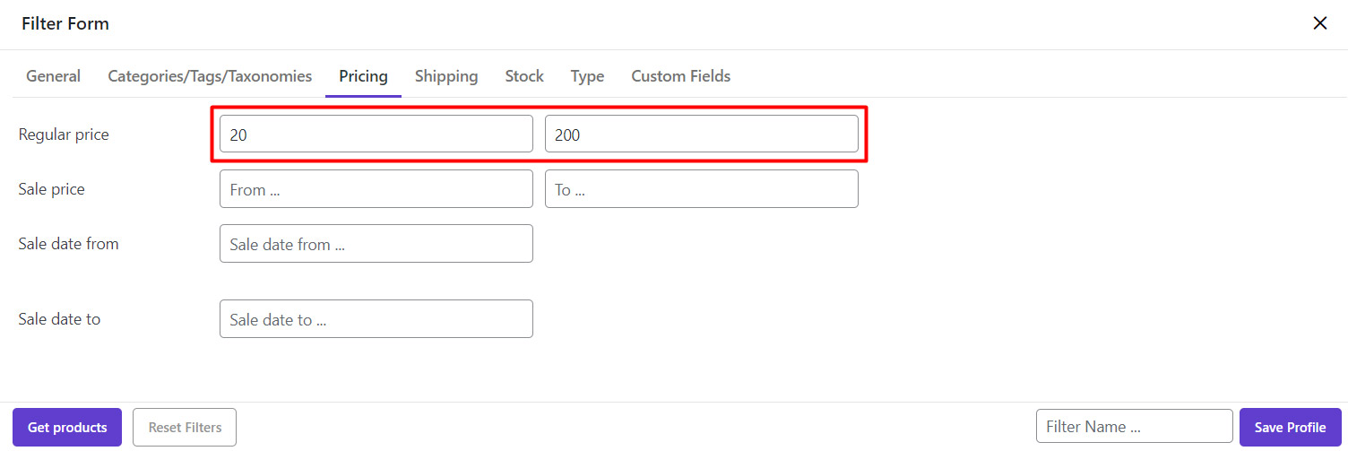Click the Sale price label
The height and width of the screenshot is (451, 1348).
click(x=51, y=189)
